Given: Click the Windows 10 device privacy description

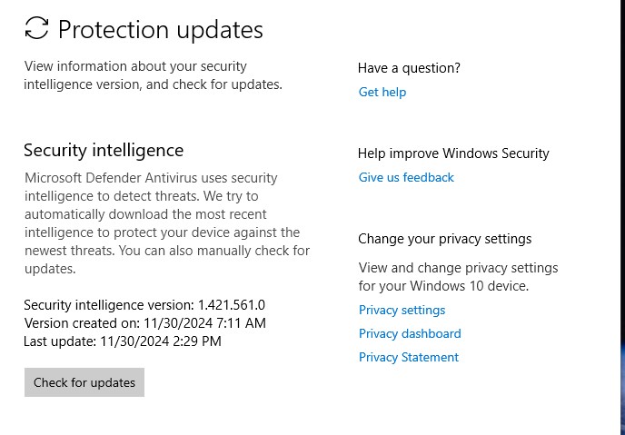Looking at the screenshot, I should pos(458,277).
